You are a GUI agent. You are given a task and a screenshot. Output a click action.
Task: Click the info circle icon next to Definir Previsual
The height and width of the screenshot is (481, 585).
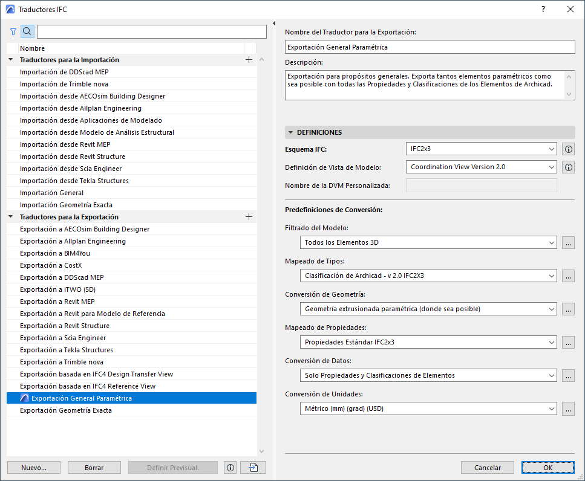pos(230,467)
